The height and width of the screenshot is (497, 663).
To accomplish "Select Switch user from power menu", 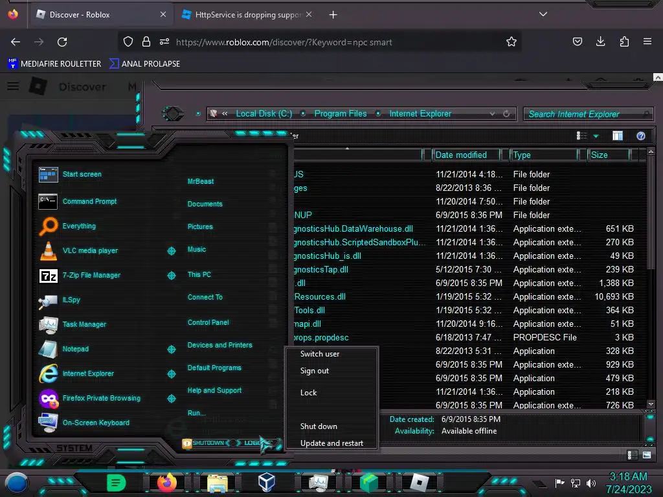I will tap(320, 354).
